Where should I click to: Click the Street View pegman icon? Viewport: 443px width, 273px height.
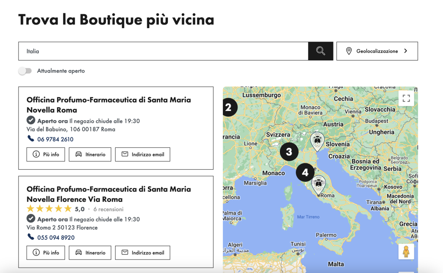406,252
